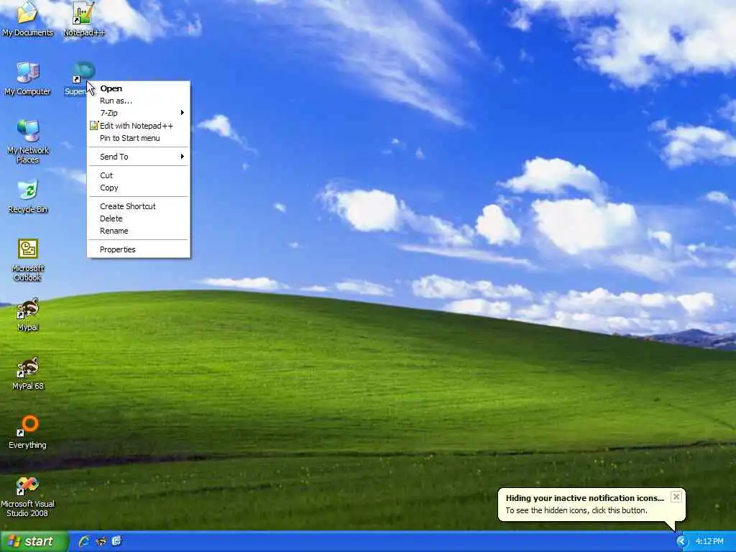Close the notification balloon tip
This screenshot has height=552, width=736.
click(x=676, y=497)
